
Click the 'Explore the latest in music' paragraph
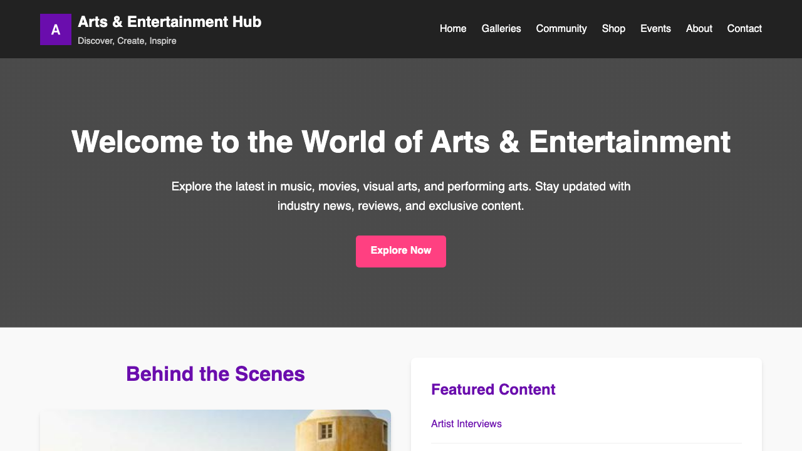coord(401,196)
